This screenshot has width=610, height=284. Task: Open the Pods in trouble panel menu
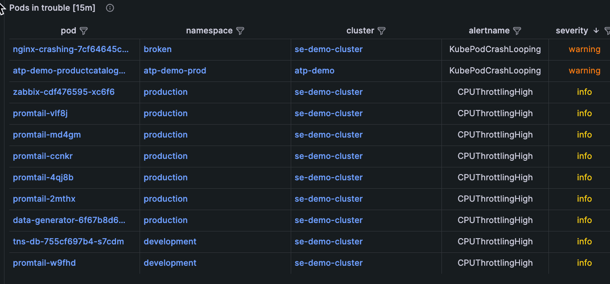[52, 8]
